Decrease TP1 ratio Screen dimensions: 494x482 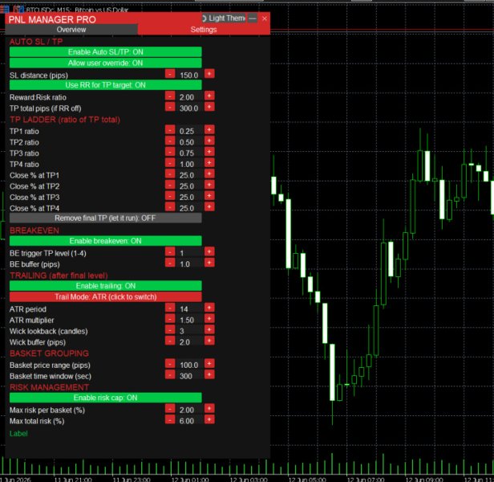coord(170,129)
